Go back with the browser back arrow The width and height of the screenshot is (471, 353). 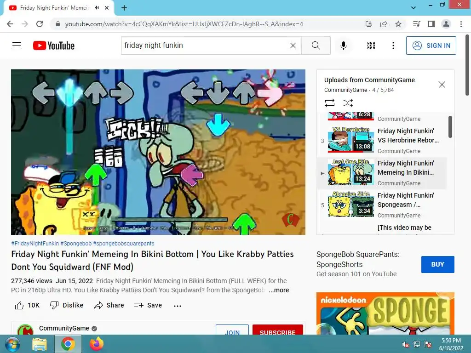(x=10, y=24)
